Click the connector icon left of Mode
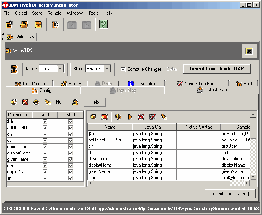This screenshot has height=215, width=262. [x=14, y=69]
